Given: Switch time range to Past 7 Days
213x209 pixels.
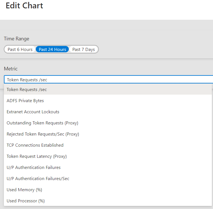Looking at the screenshot, I should (83, 50).
